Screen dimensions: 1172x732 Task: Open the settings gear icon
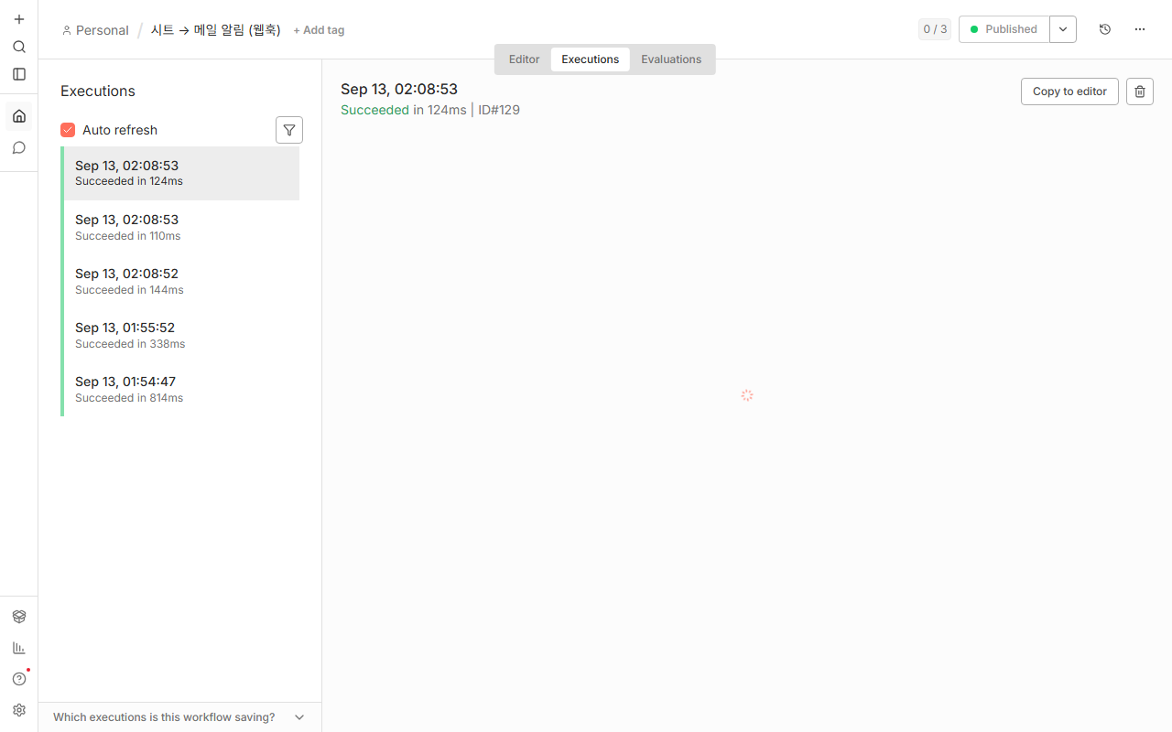pyautogui.click(x=19, y=710)
